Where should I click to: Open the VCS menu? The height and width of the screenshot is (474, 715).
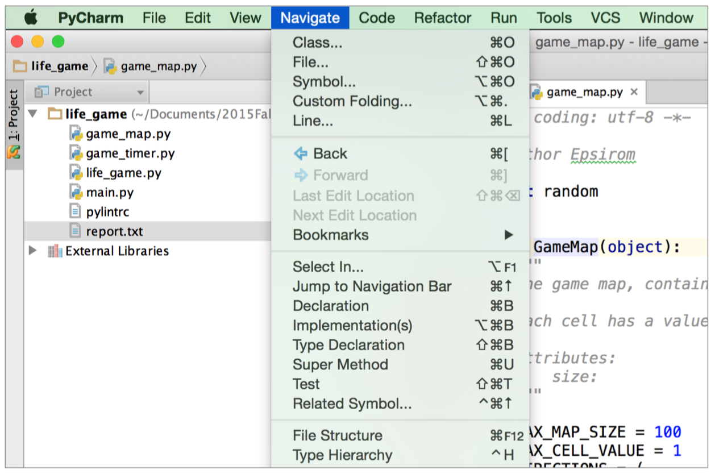(605, 18)
